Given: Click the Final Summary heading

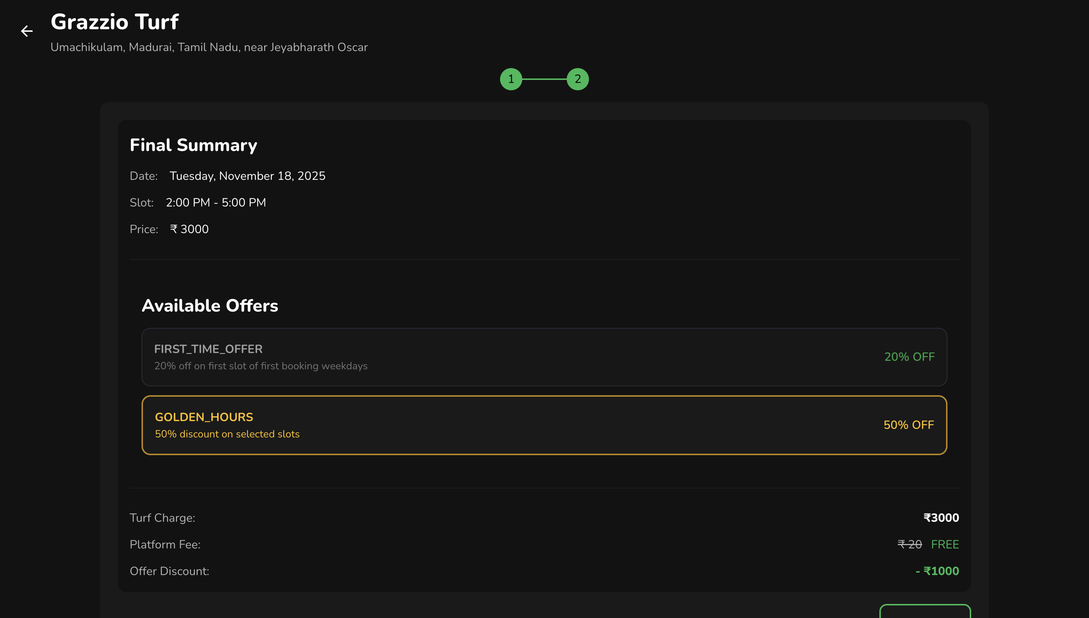Looking at the screenshot, I should [x=193, y=145].
